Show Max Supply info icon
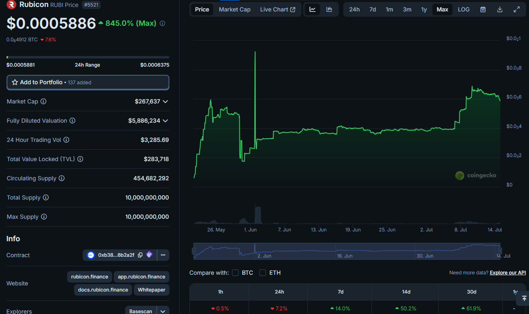This screenshot has height=314, width=529. click(44, 217)
